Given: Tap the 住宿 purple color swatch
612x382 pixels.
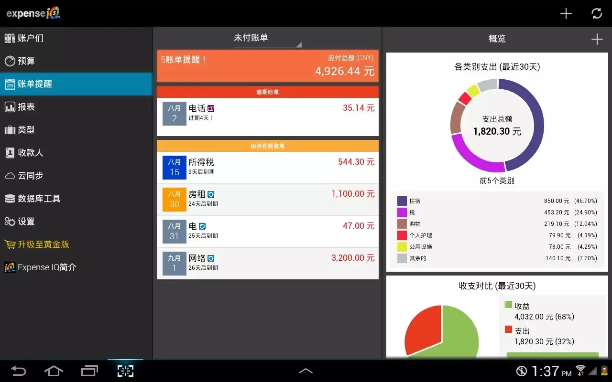Looking at the screenshot, I should pyautogui.click(x=402, y=201).
